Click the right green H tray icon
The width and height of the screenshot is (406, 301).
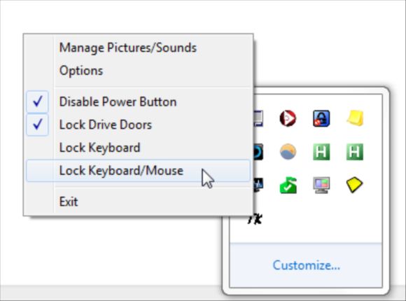[355, 151]
